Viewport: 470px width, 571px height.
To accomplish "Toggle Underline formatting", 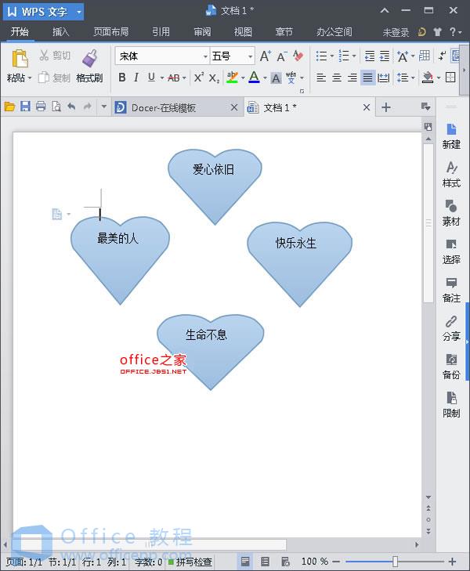I will 151,78.
